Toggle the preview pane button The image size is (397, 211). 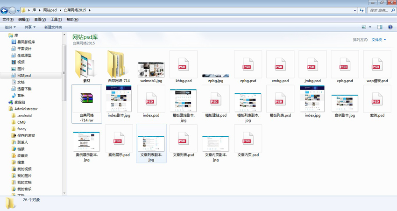380,27
